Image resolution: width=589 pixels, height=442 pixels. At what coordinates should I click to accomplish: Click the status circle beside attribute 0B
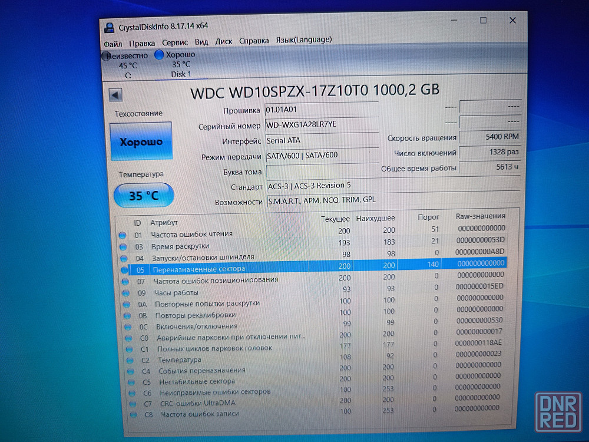[127, 316]
